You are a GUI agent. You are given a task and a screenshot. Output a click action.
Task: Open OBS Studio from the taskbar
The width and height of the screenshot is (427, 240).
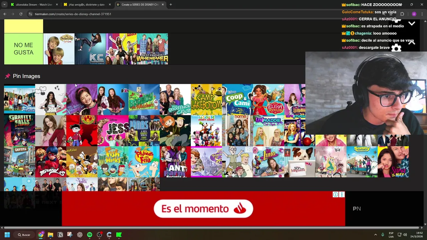(99, 235)
